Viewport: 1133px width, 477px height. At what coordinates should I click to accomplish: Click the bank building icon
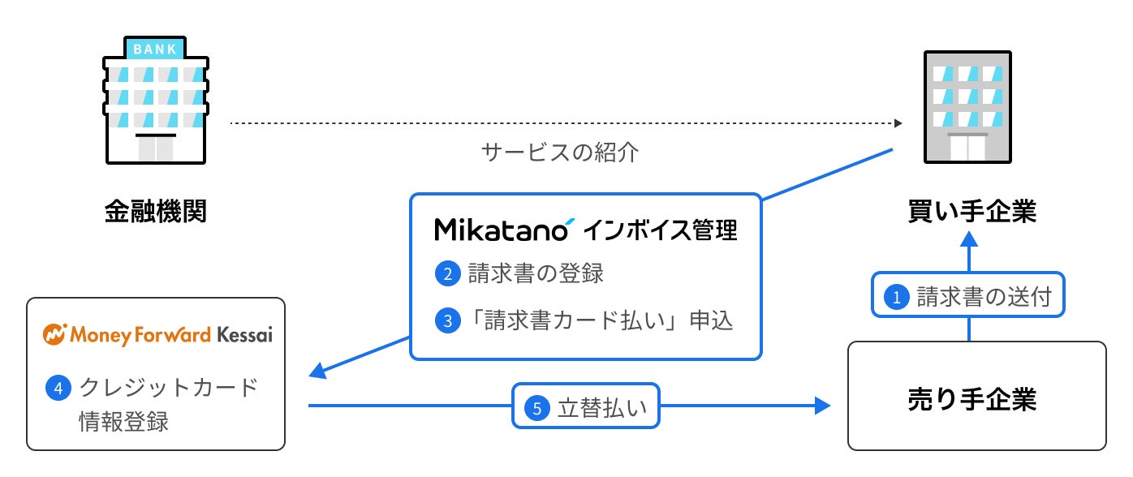point(155,98)
